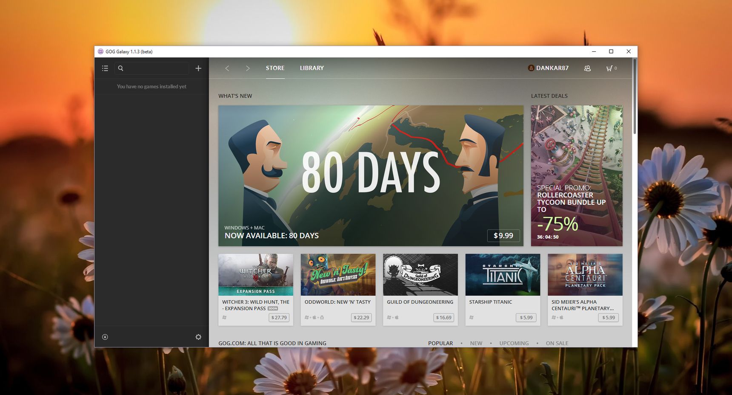Screen dimensions: 732x395
Task: Click the Windows icon under Witcher 3 card
Action: tap(224, 317)
